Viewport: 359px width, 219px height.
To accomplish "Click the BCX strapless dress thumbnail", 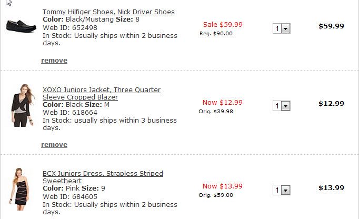I will pos(21,190).
